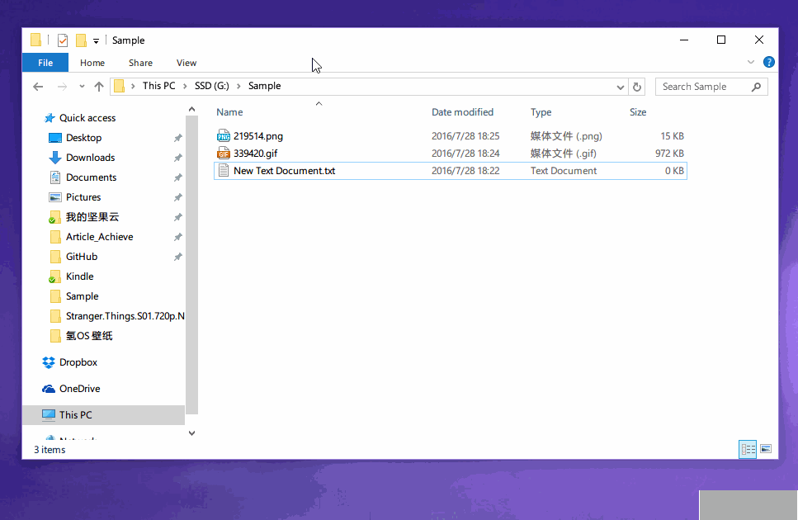This screenshot has width=798, height=520.
Task: Click the pin icon next to GitHub
Action: (x=177, y=257)
